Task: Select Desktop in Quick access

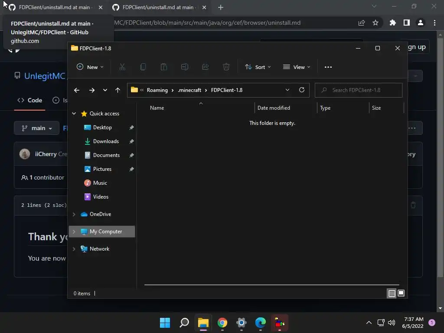Action: [102, 127]
